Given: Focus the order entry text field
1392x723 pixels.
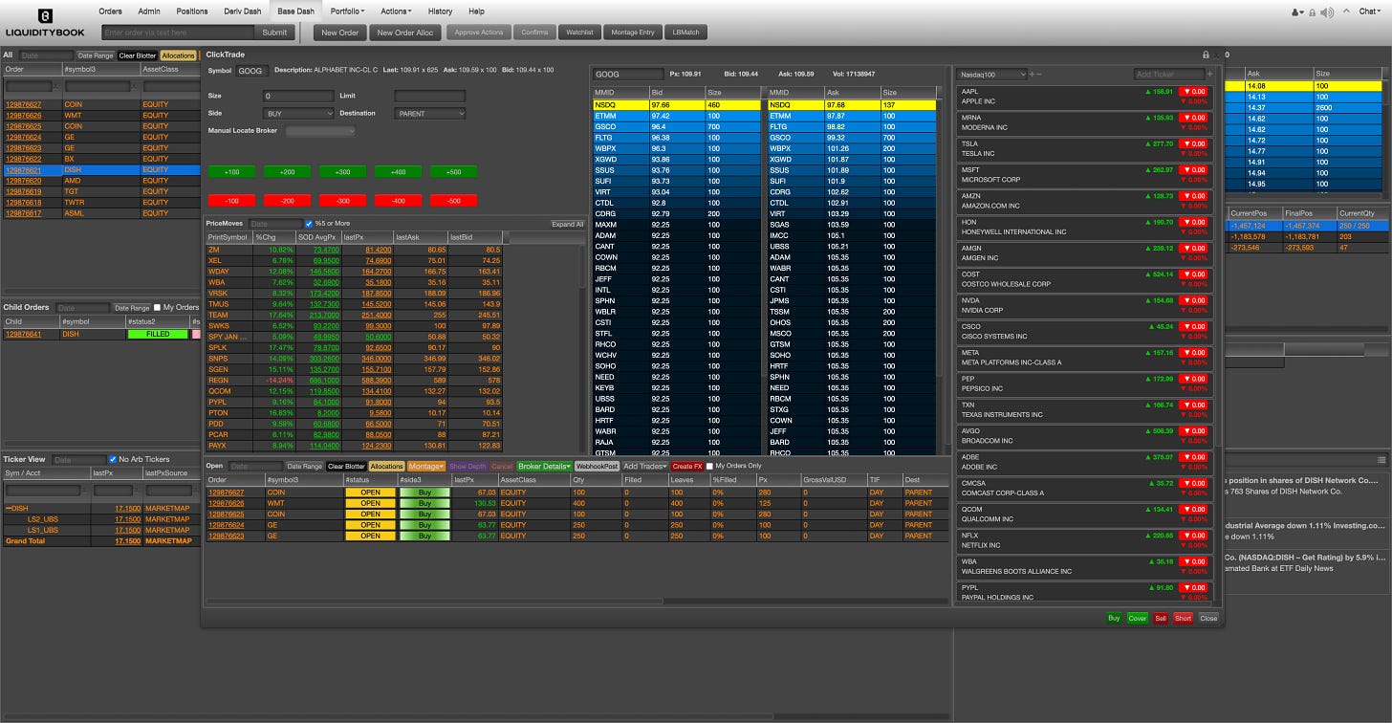Looking at the screenshot, I should (179, 33).
